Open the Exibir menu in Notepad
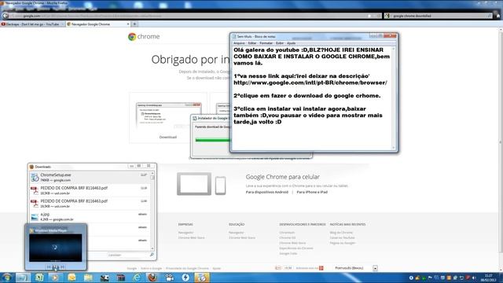The image size is (503, 283). [280, 43]
